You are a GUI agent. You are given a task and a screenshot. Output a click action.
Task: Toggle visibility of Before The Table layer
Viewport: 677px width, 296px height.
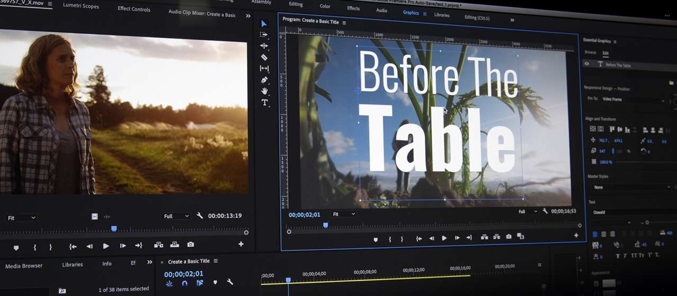(x=587, y=64)
